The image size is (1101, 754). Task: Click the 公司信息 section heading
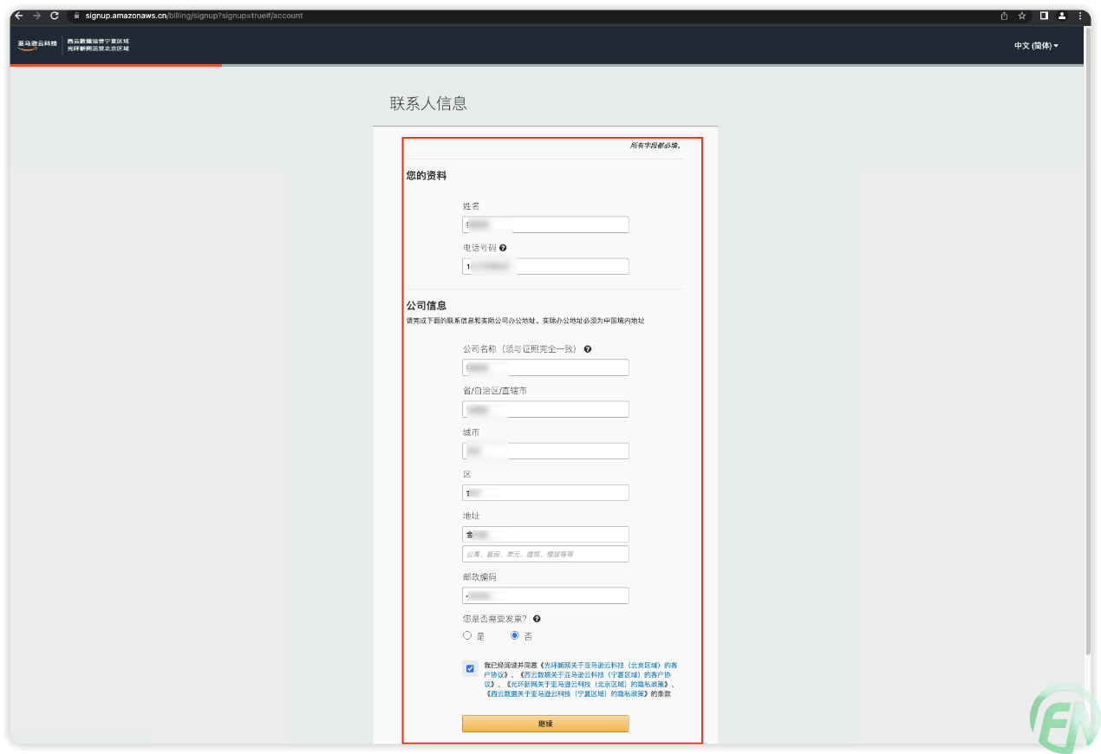[427, 306]
